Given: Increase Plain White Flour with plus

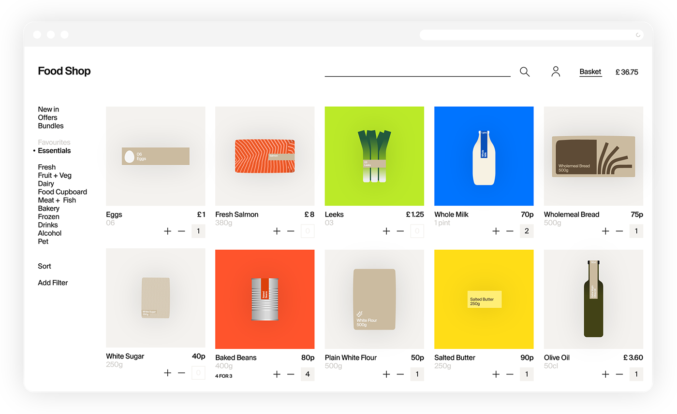Looking at the screenshot, I should [386, 374].
